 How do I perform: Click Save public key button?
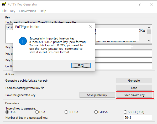pyautogui.click(x=97, y=95)
